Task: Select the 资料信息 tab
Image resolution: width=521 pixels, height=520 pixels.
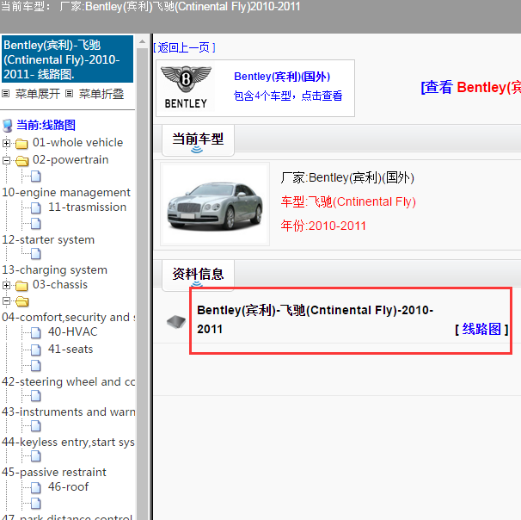Action: point(198,275)
